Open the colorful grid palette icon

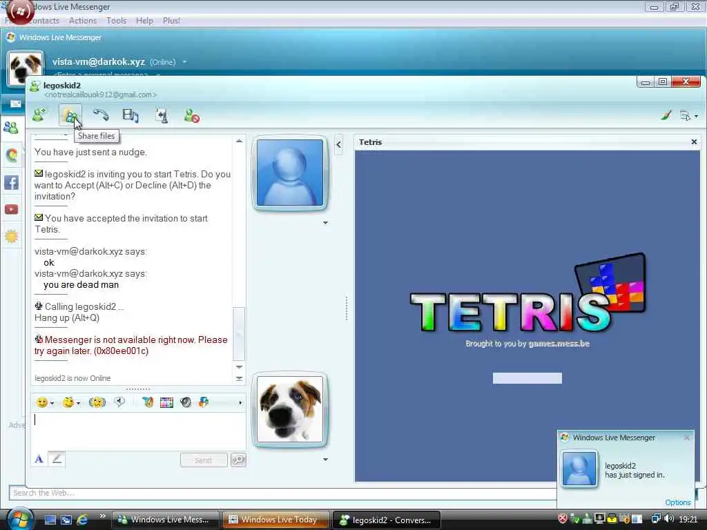click(x=166, y=402)
